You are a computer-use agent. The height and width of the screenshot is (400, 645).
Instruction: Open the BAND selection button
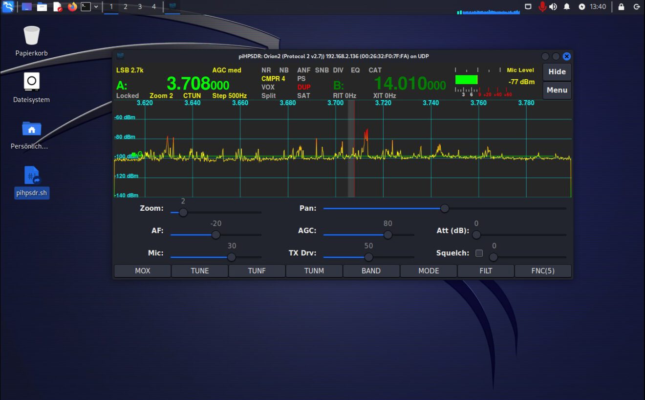tap(371, 271)
